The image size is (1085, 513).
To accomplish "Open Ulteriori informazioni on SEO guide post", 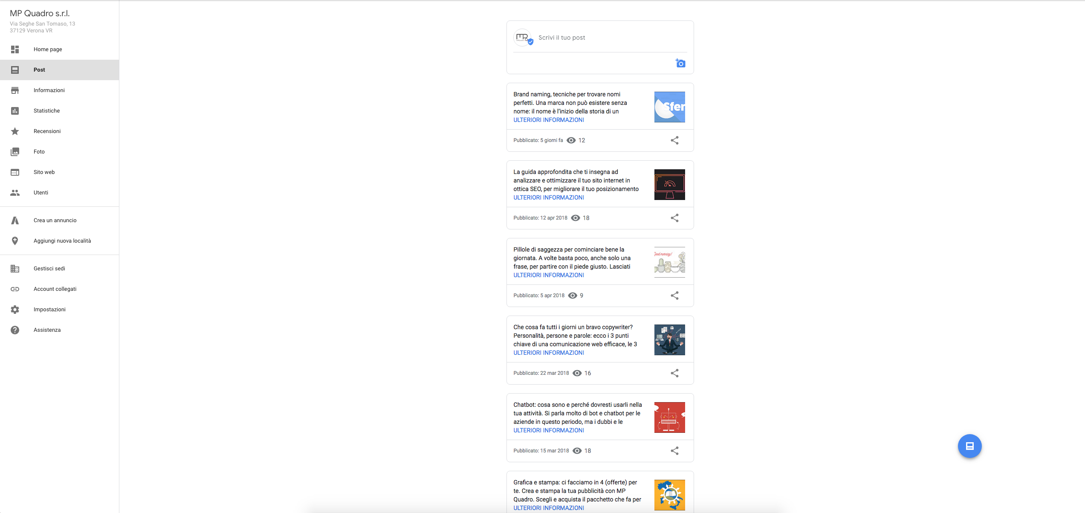I will point(549,197).
